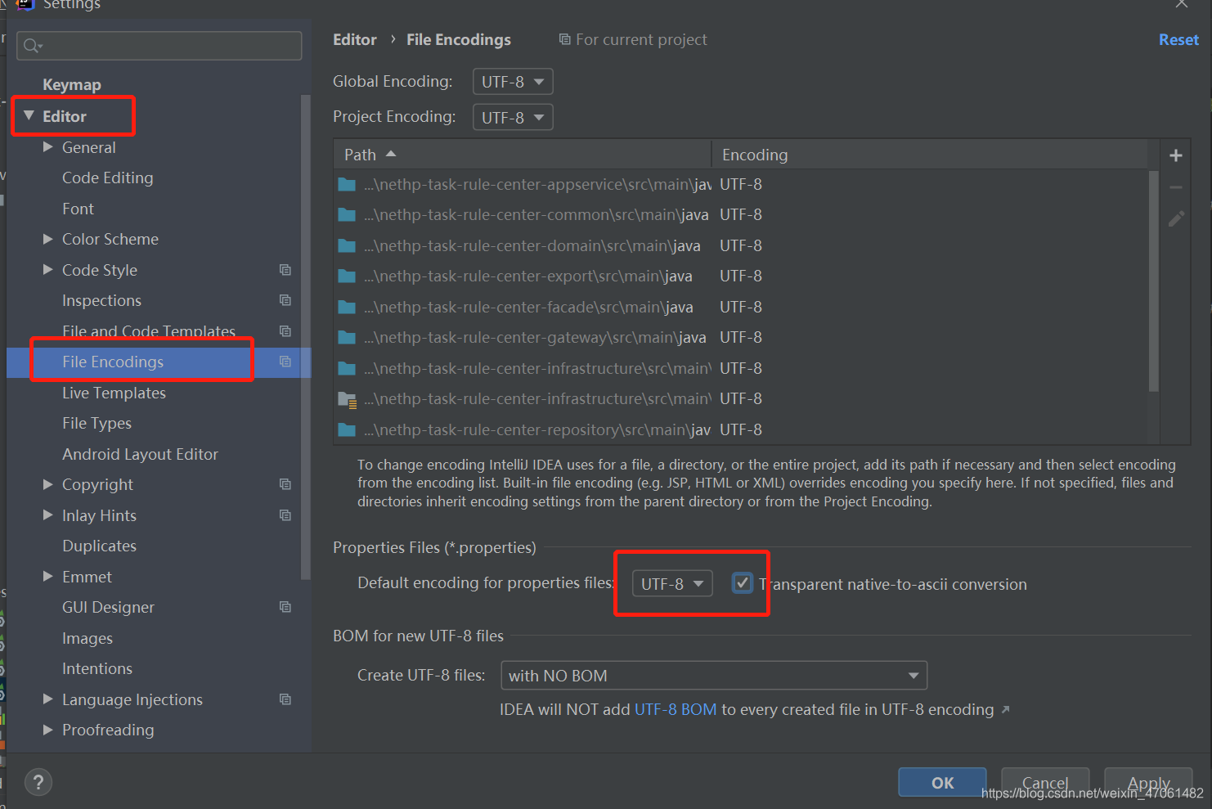1212x809 pixels.
Task: Click the project-level icon next to Inspections
Action: coord(285,300)
